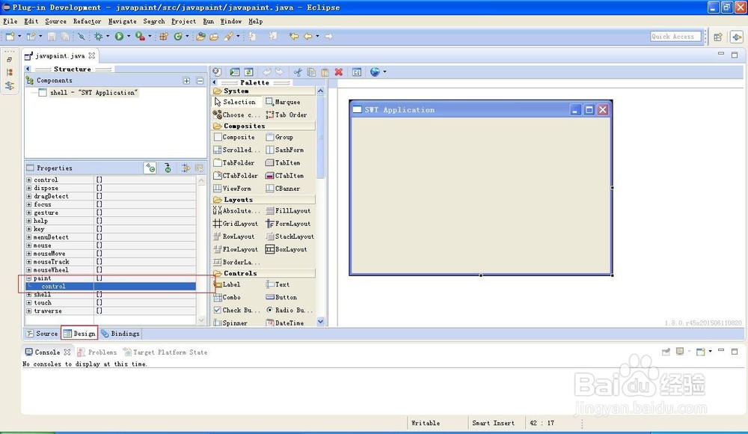The width and height of the screenshot is (748, 434).
Task: Click the New Java Package icon
Action: click(x=164, y=36)
